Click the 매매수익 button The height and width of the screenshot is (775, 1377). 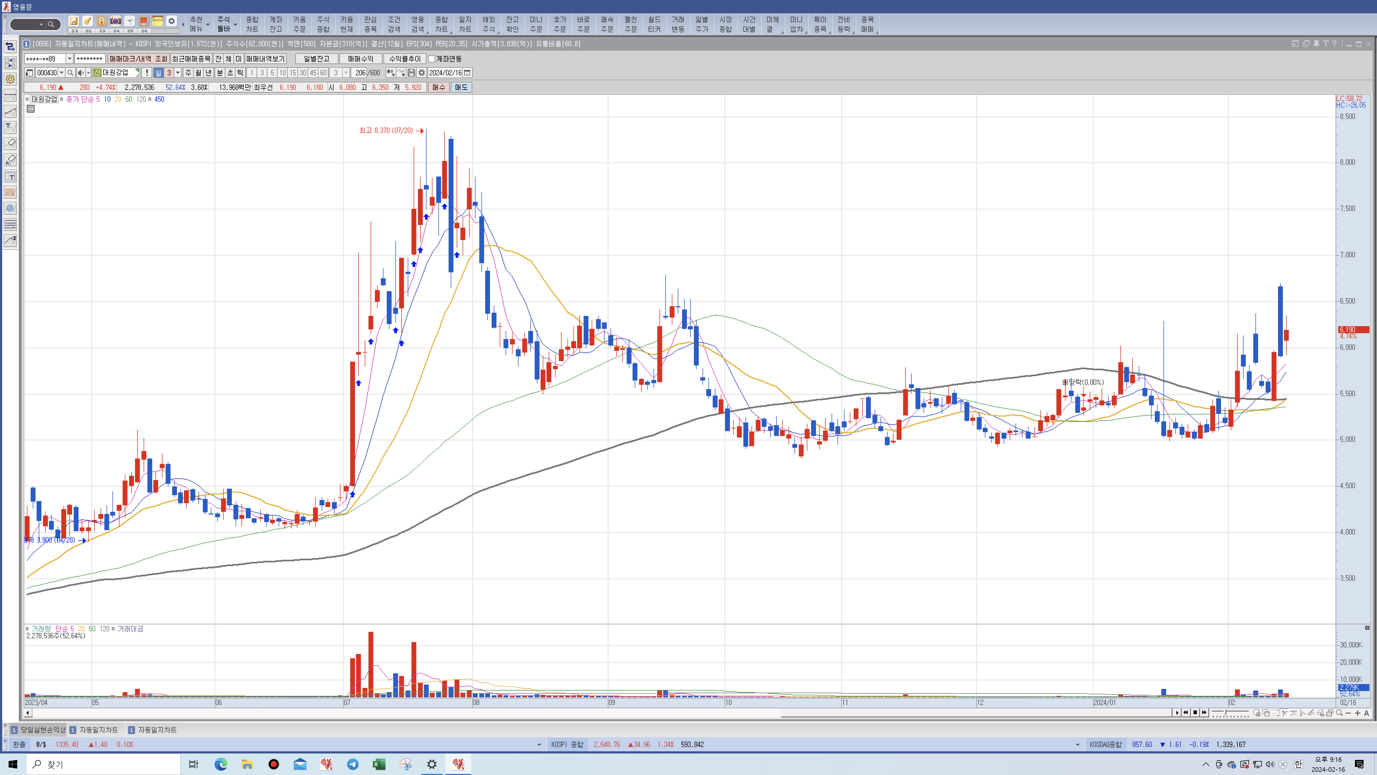[x=360, y=59]
